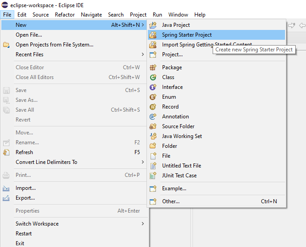Click Switch Workspace entry text

coord(37,224)
